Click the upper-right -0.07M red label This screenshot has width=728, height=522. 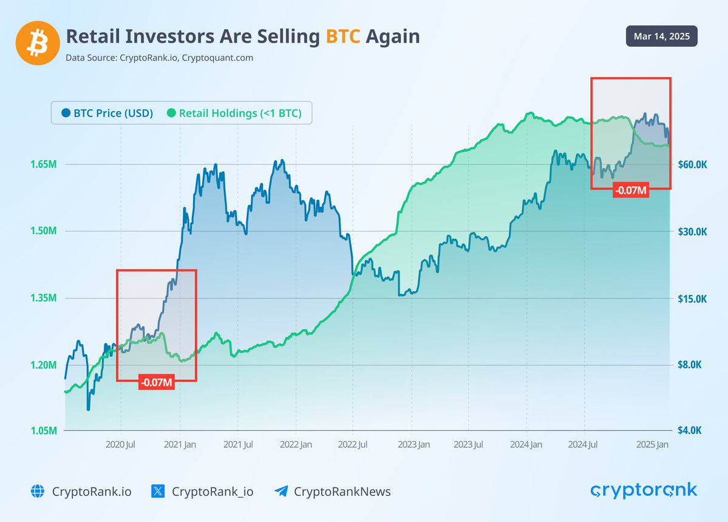tap(630, 190)
